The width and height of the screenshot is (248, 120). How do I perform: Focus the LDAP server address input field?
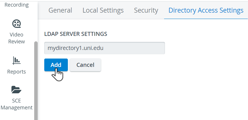coord(105,48)
